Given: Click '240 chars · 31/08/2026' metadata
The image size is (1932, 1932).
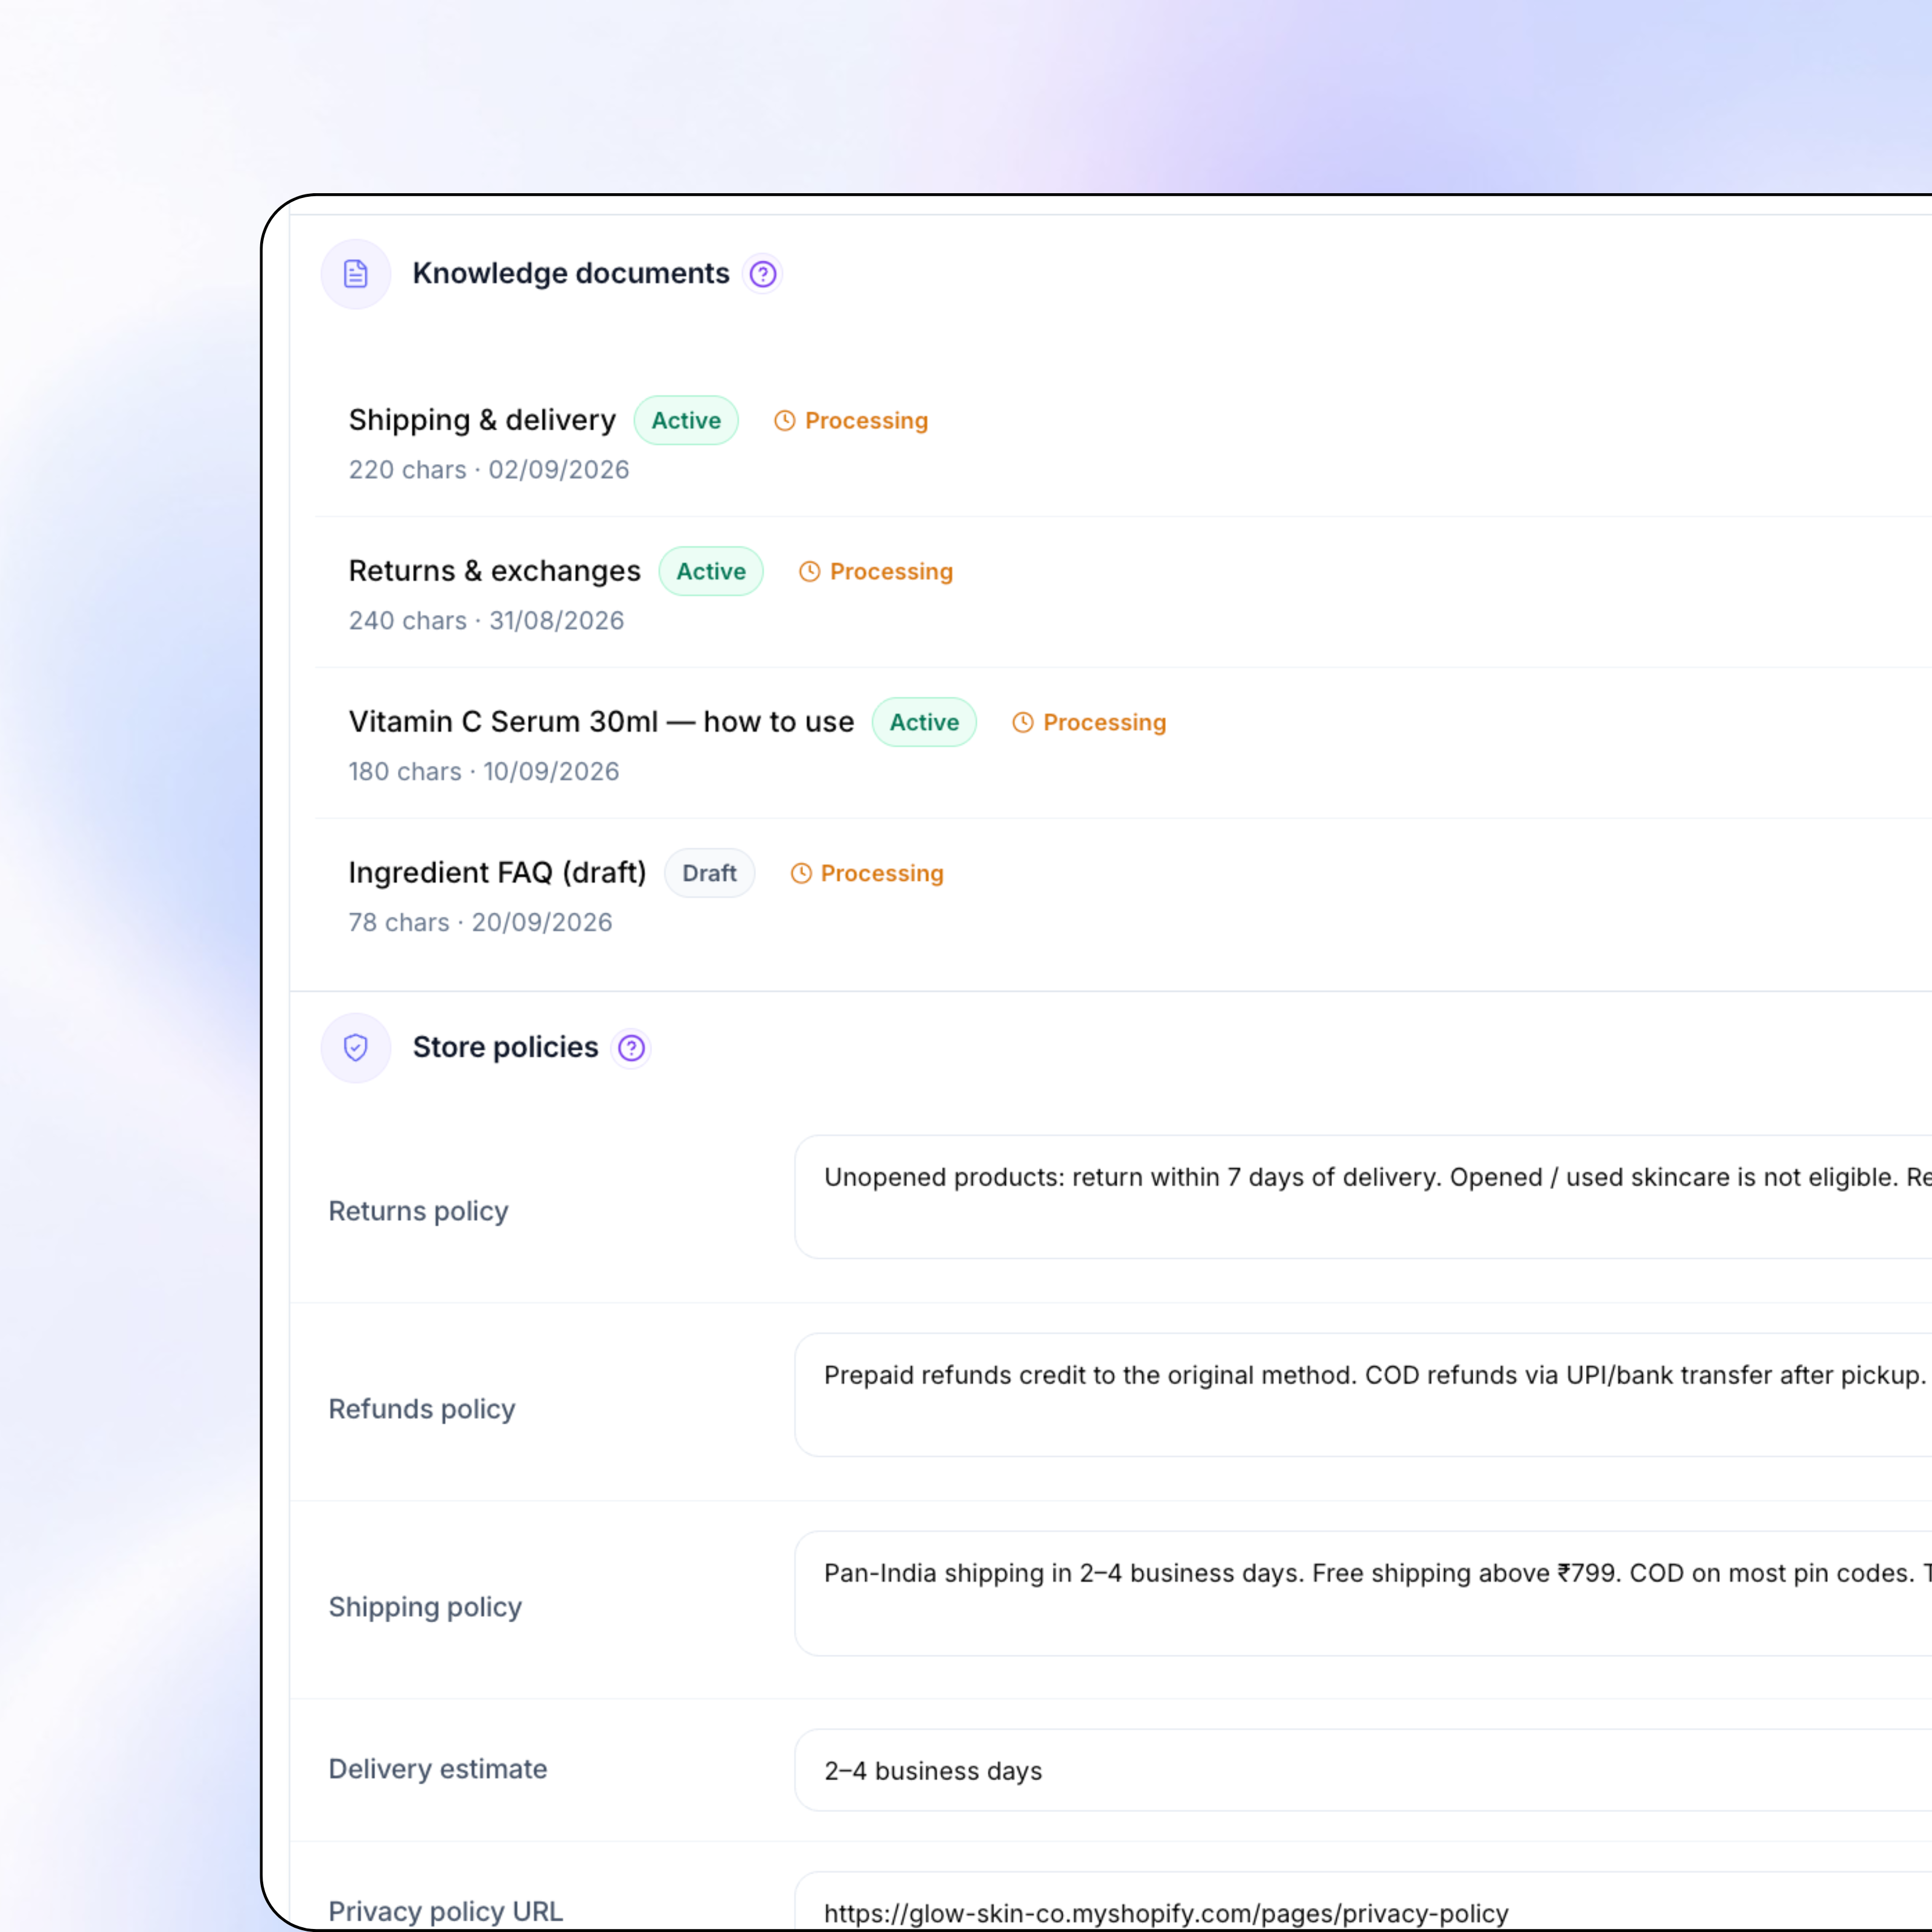Looking at the screenshot, I should coord(486,621).
